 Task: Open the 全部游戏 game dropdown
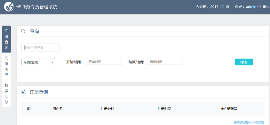pos(38,62)
